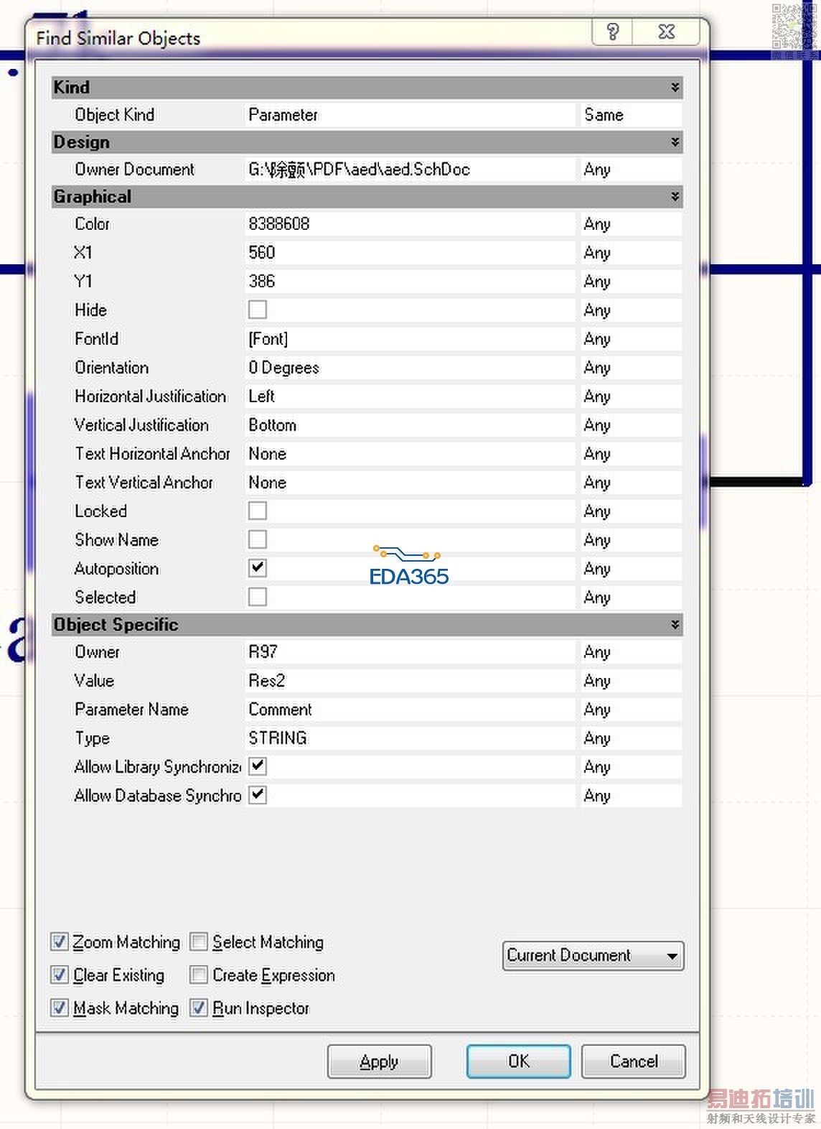Uncheck Allow Database Synchronize checkbox

[258, 795]
